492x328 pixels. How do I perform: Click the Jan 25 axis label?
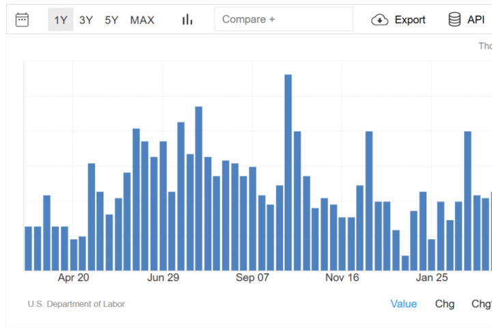click(x=433, y=277)
